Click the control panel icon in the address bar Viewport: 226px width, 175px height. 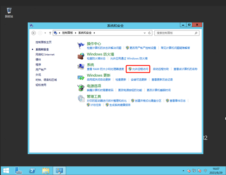(x=55, y=33)
